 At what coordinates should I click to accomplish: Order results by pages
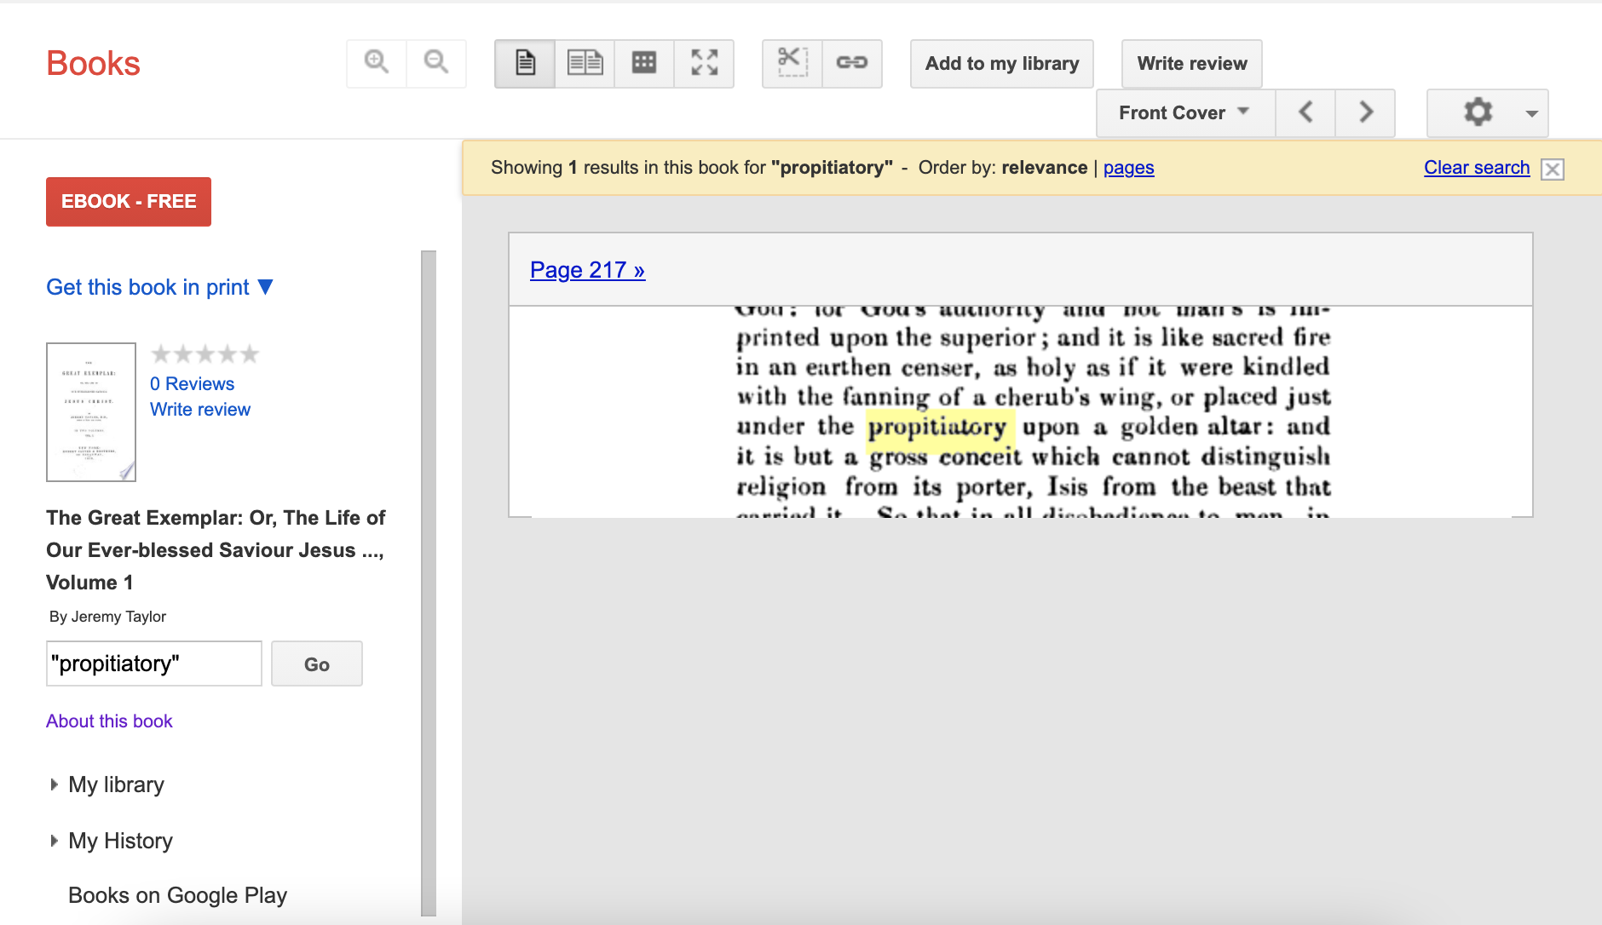pyautogui.click(x=1128, y=168)
